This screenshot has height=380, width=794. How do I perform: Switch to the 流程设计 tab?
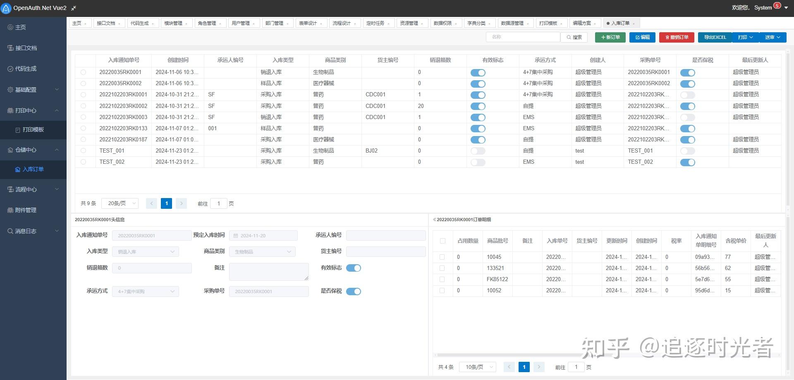(x=342, y=23)
